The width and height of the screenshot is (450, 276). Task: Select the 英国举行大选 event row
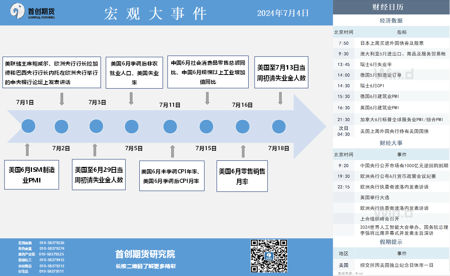point(391,197)
